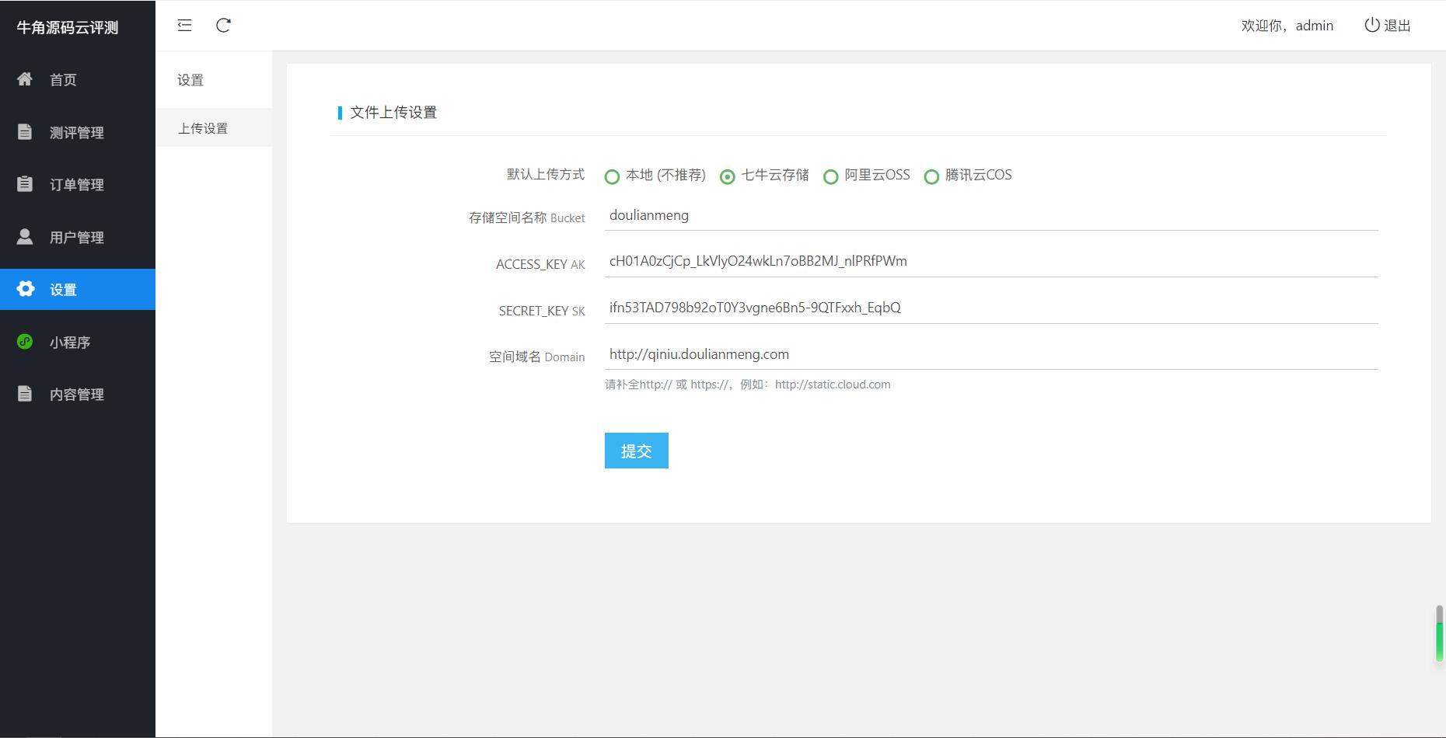Click the document icon beside 测评管理
Viewport: 1446px width, 738px height.
(25, 132)
